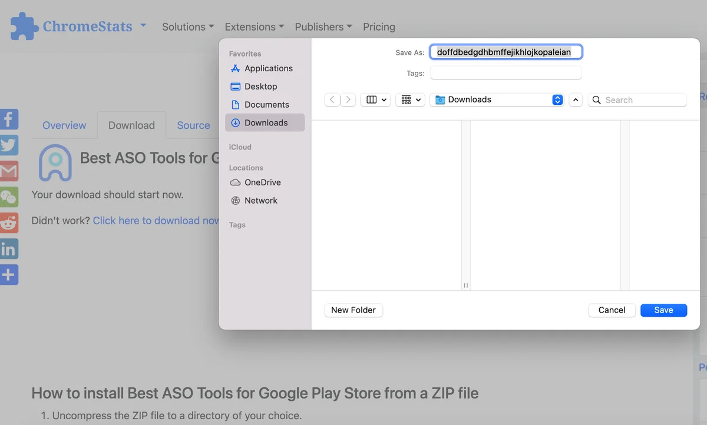
Task: Click the column resize handle in file browser
Action: (465, 285)
